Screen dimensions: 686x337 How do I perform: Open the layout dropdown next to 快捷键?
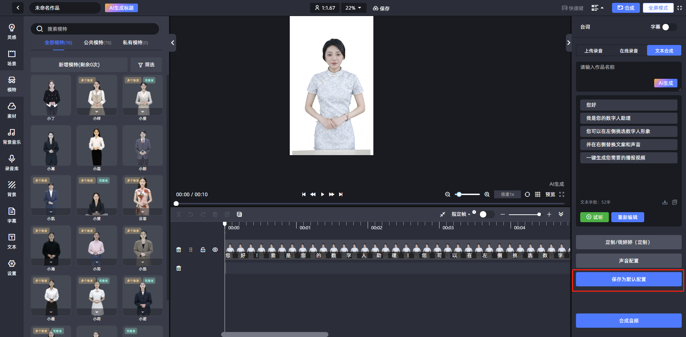tap(597, 8)
